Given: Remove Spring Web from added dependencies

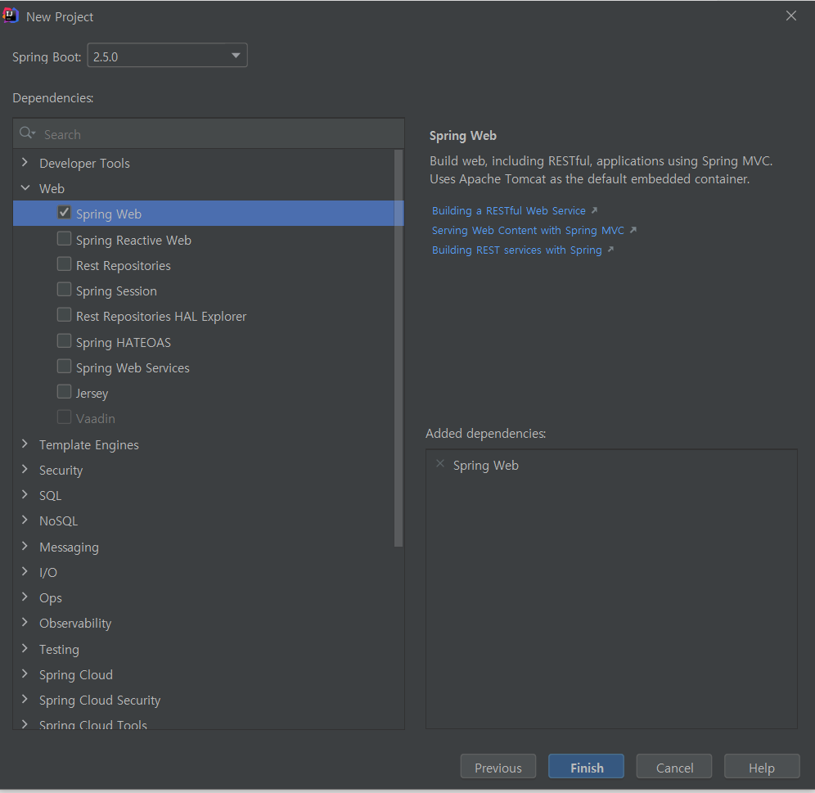Looking at the screenshot, I should 440,464.
